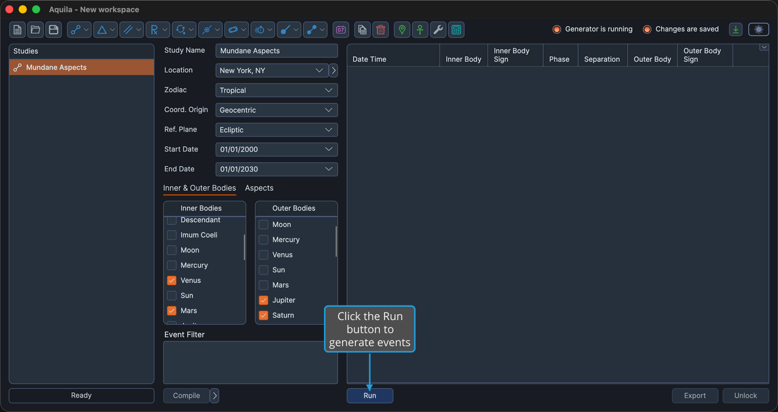Check Mercury in Outer Bodies list

point(263,240)
